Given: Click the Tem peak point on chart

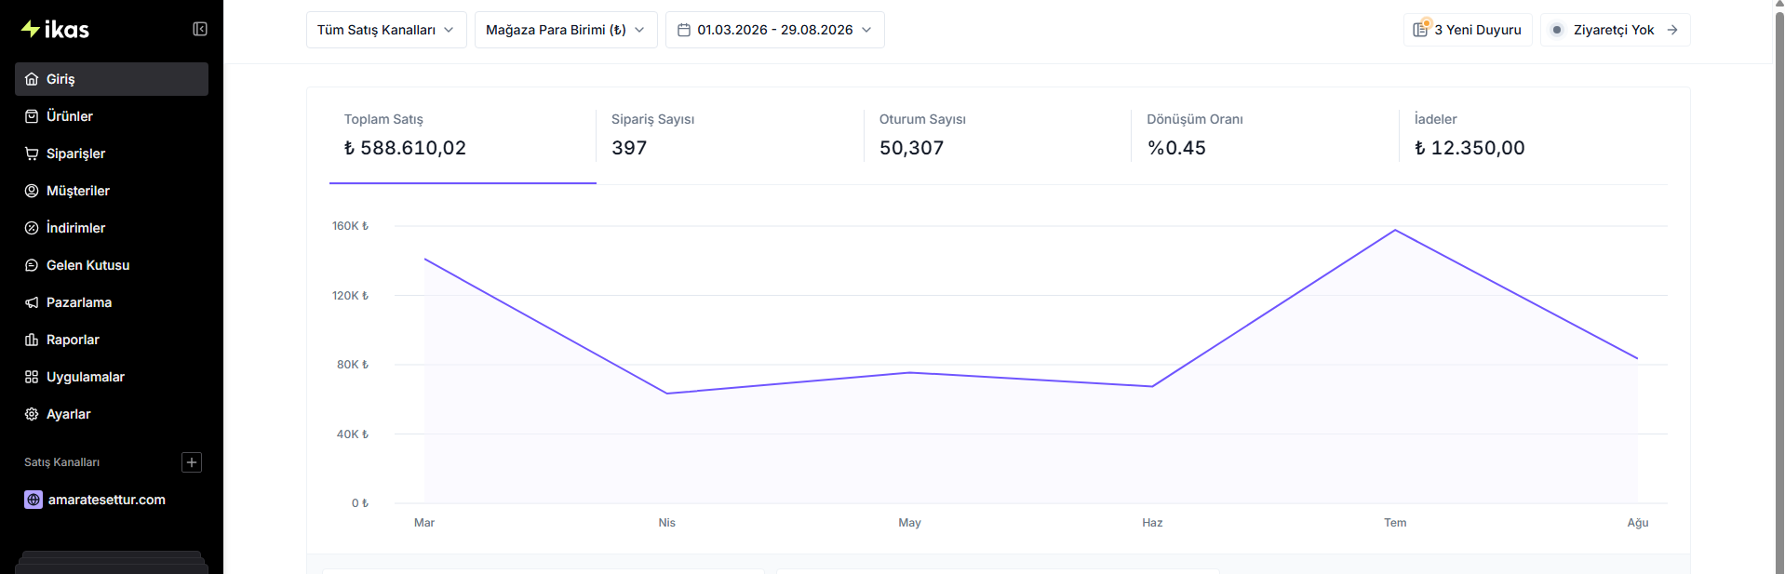Looking at the screenshot, I should (1395, 230).
